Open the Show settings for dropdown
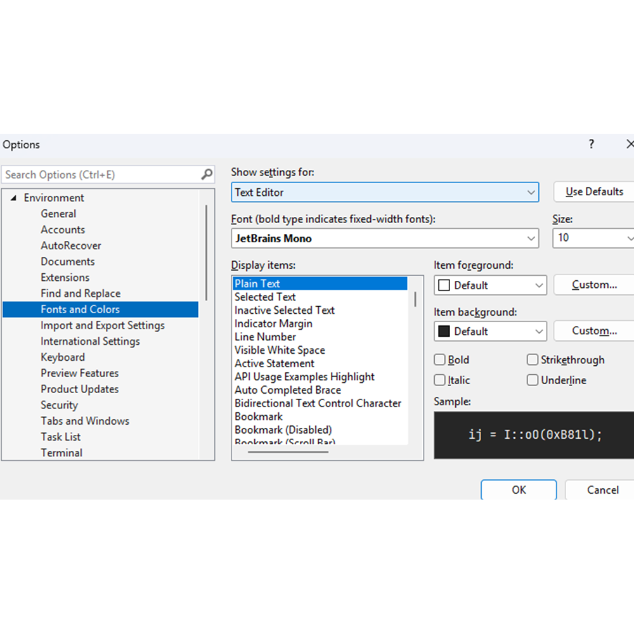Viewport: 634px width, 634px height. tap(531, 192)
